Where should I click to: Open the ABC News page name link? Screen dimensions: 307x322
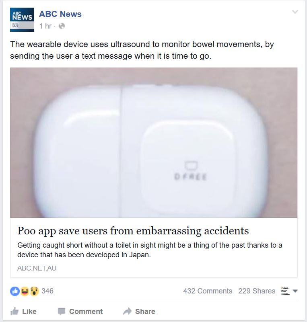pos(60,14)
